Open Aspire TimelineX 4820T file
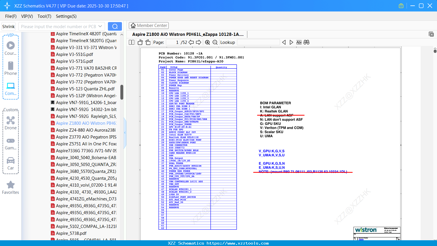 point(84,34)
